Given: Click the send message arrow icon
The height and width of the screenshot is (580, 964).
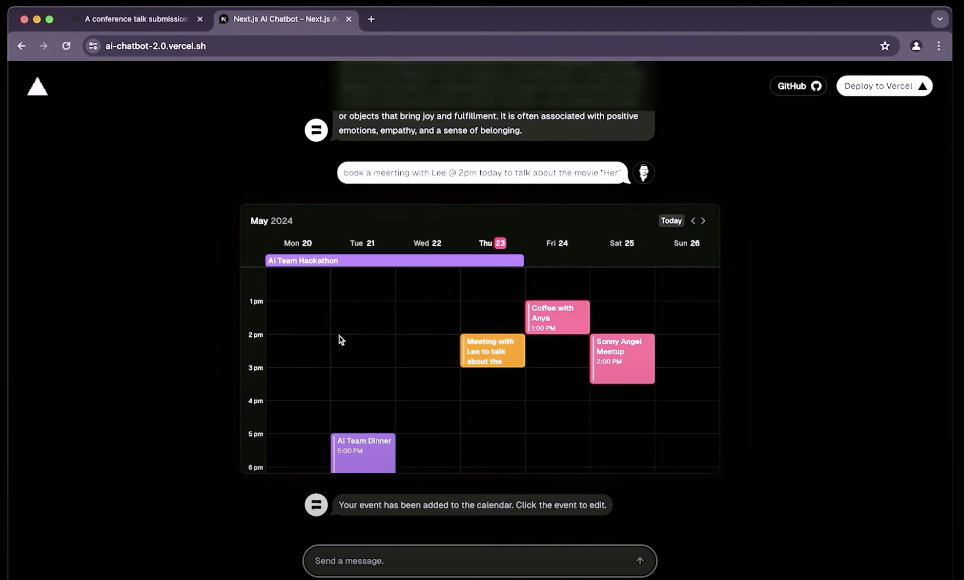Looking at the screenshot, I should [x=640, y=561].
